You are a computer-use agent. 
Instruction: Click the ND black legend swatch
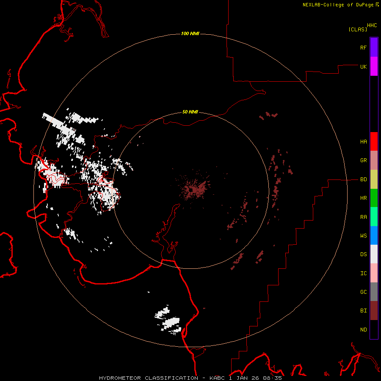pyautogui.click(x=374, y=329)
